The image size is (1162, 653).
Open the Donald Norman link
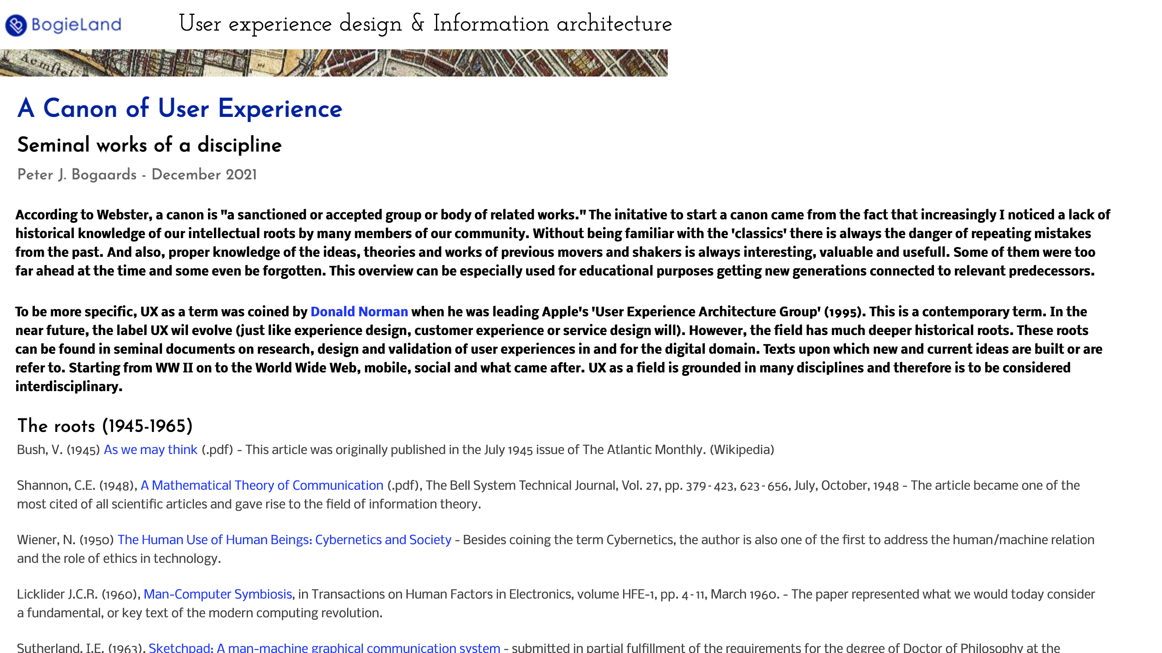[359, 312]
